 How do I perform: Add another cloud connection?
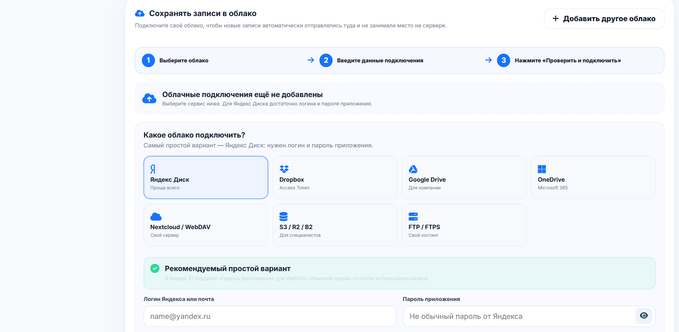click(604, 19)
